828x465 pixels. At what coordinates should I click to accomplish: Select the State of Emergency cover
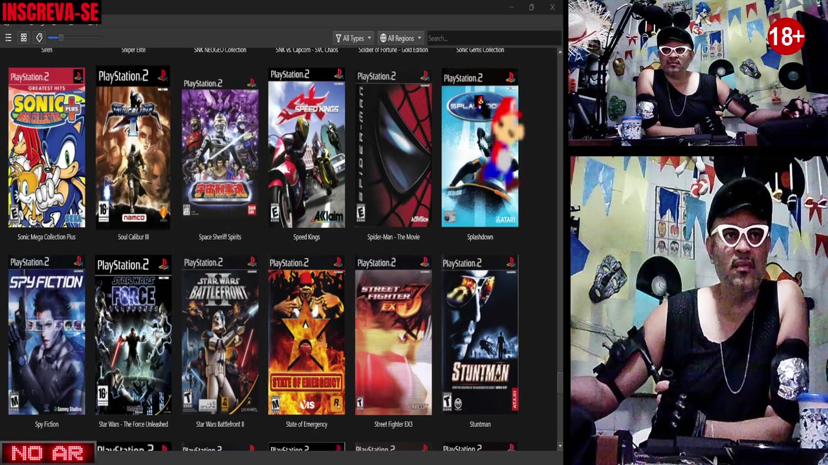tap(307, 335)
